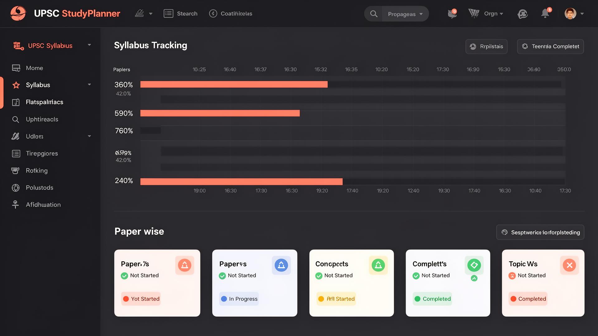Expand the pencil tool dropdown arrow
The width and height of the screenshot is (598, 336).
151,14
